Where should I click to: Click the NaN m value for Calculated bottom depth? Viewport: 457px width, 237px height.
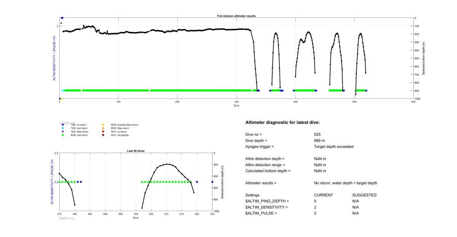[x=320, y=171]
